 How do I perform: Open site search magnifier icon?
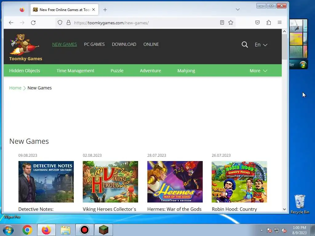245,45
